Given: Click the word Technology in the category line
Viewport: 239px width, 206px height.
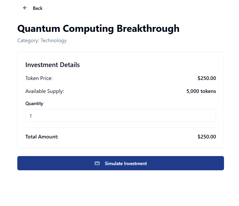Looking at the screenshot, I should pos(53,41).
